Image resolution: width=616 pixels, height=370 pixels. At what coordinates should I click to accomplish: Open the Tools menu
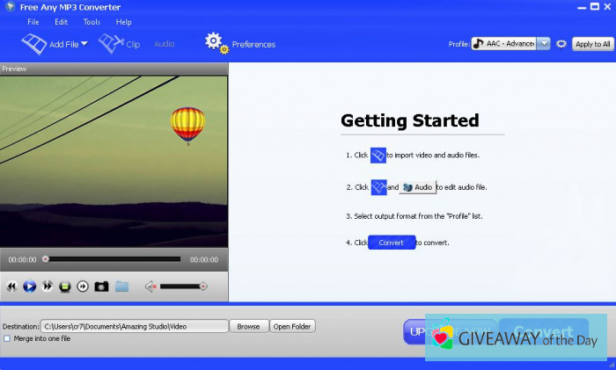(92, 21)
